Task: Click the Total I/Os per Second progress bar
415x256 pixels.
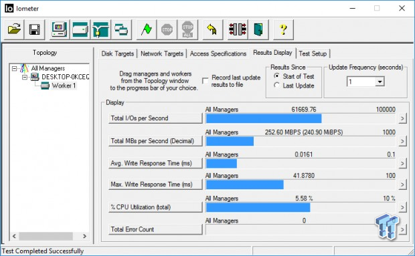Action: [301, 118]
